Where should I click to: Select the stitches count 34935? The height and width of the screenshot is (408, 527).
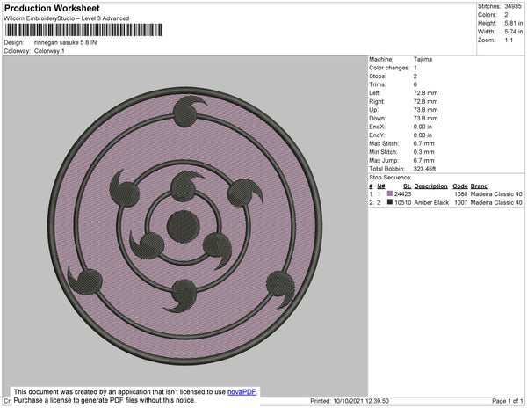[x=513, y=6]
